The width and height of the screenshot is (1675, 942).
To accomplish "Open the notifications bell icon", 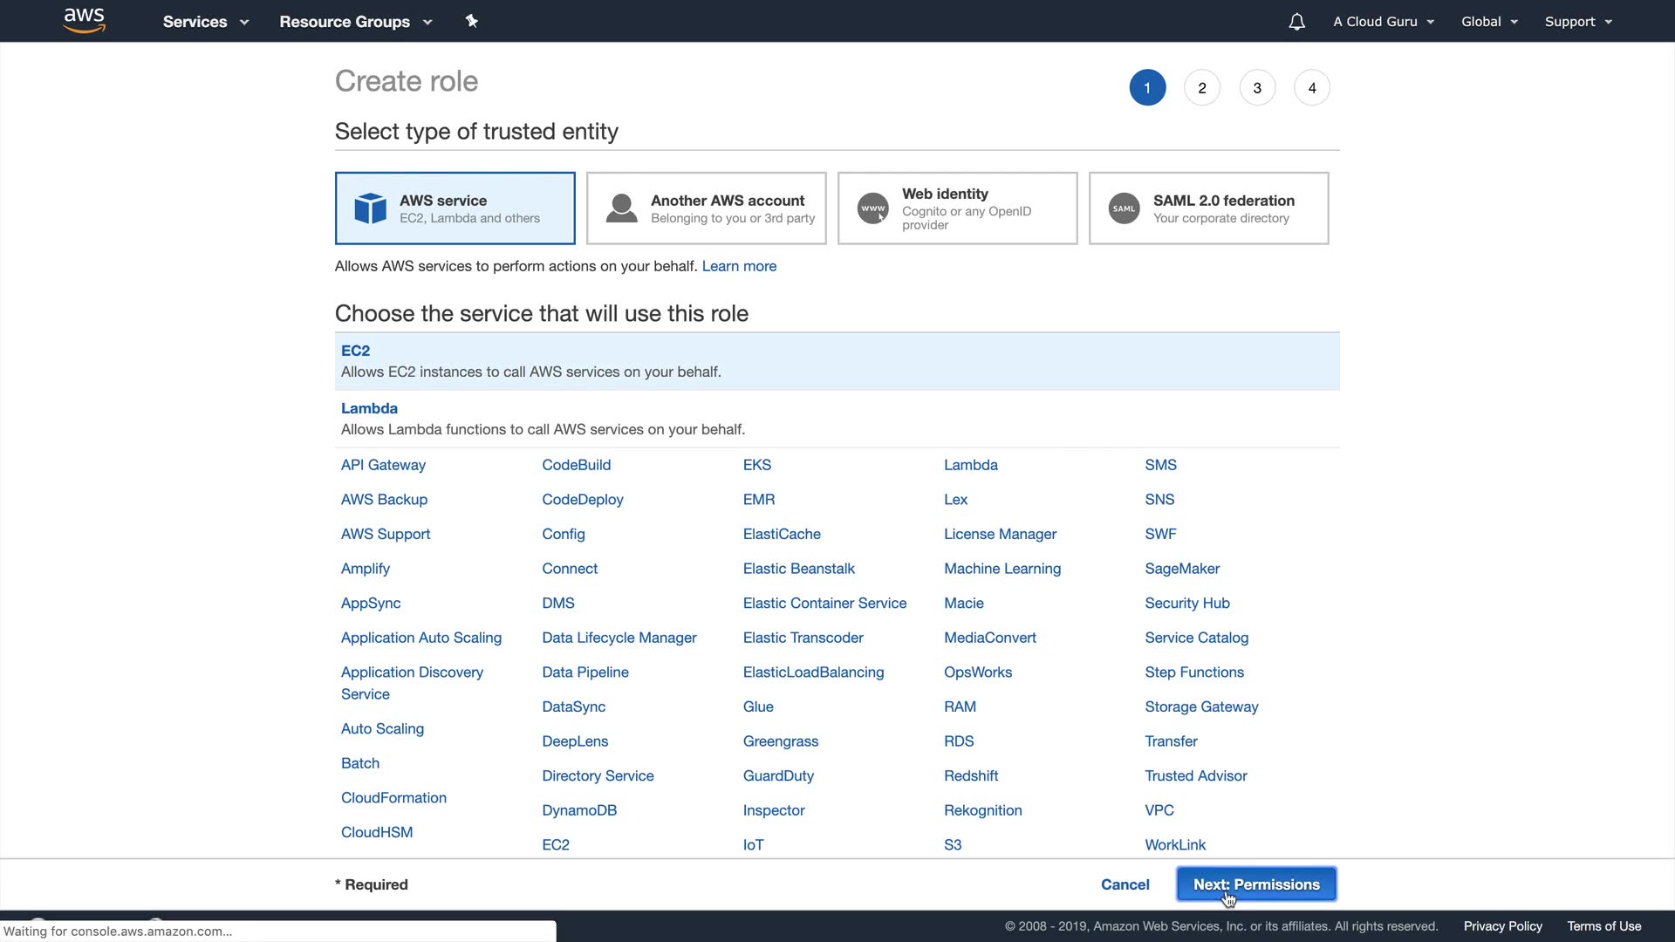I will [1296, 22].
